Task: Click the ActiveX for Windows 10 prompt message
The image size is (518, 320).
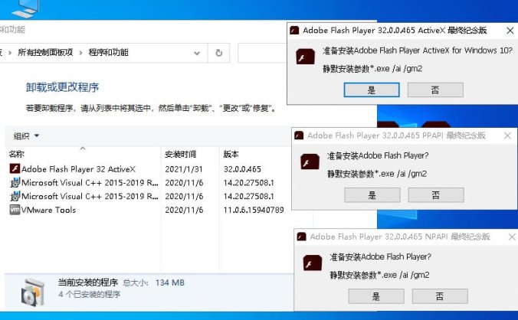Action: (x=418, y=51)
